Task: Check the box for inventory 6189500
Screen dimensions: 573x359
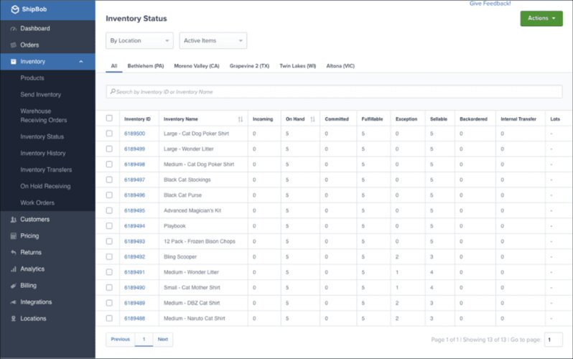Action: pyautogui.click(x=109, y=134)
